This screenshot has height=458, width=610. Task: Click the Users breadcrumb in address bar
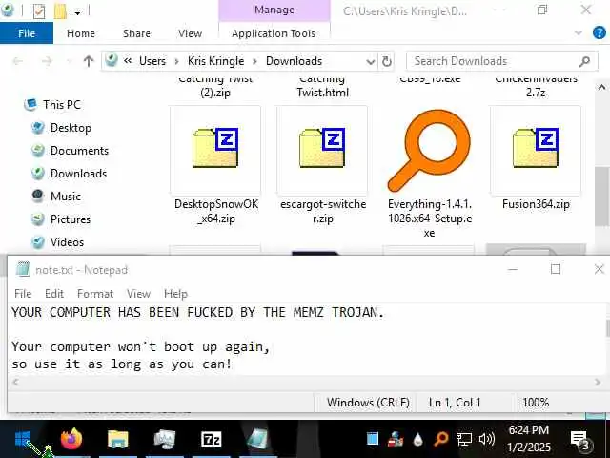(152, 61)
